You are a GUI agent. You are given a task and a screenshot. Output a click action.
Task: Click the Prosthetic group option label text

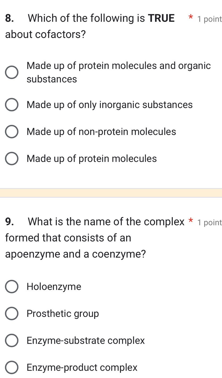pyautogui.click(x=62, y=314)
